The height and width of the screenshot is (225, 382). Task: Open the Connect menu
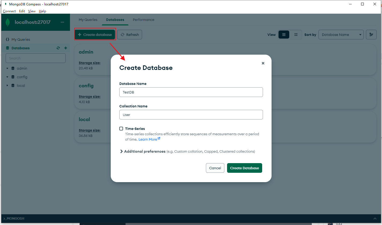(x=9, y=11)
